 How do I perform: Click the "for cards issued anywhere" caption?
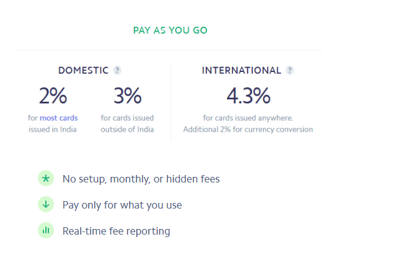248,118
